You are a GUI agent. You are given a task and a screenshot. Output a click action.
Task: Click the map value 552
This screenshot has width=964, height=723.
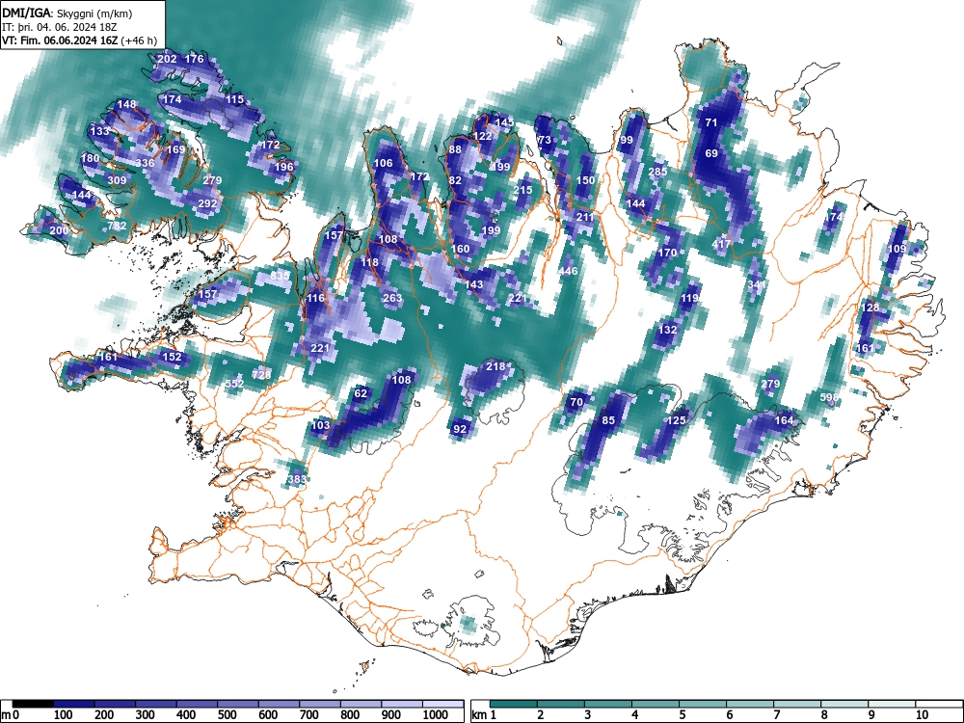pyautogui.click(x=234, y=384)
